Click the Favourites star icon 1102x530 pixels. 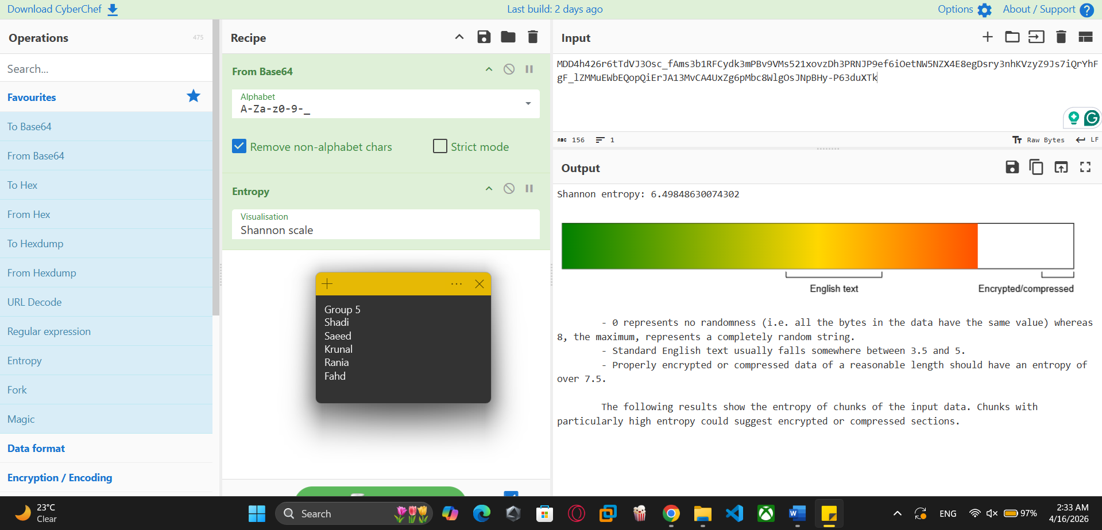194,96
